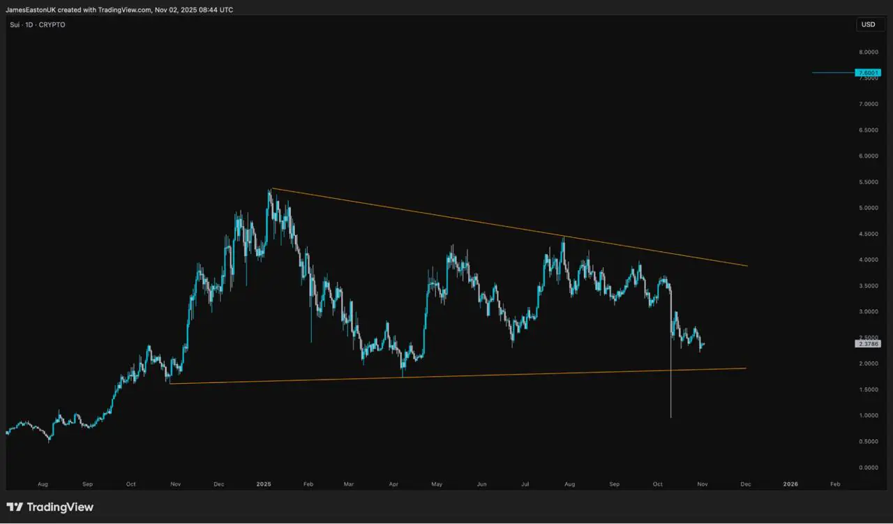Click the 5.5000 price axis label

click(x=868, y=182)
